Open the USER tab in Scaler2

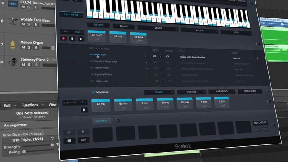pos(236,32)
